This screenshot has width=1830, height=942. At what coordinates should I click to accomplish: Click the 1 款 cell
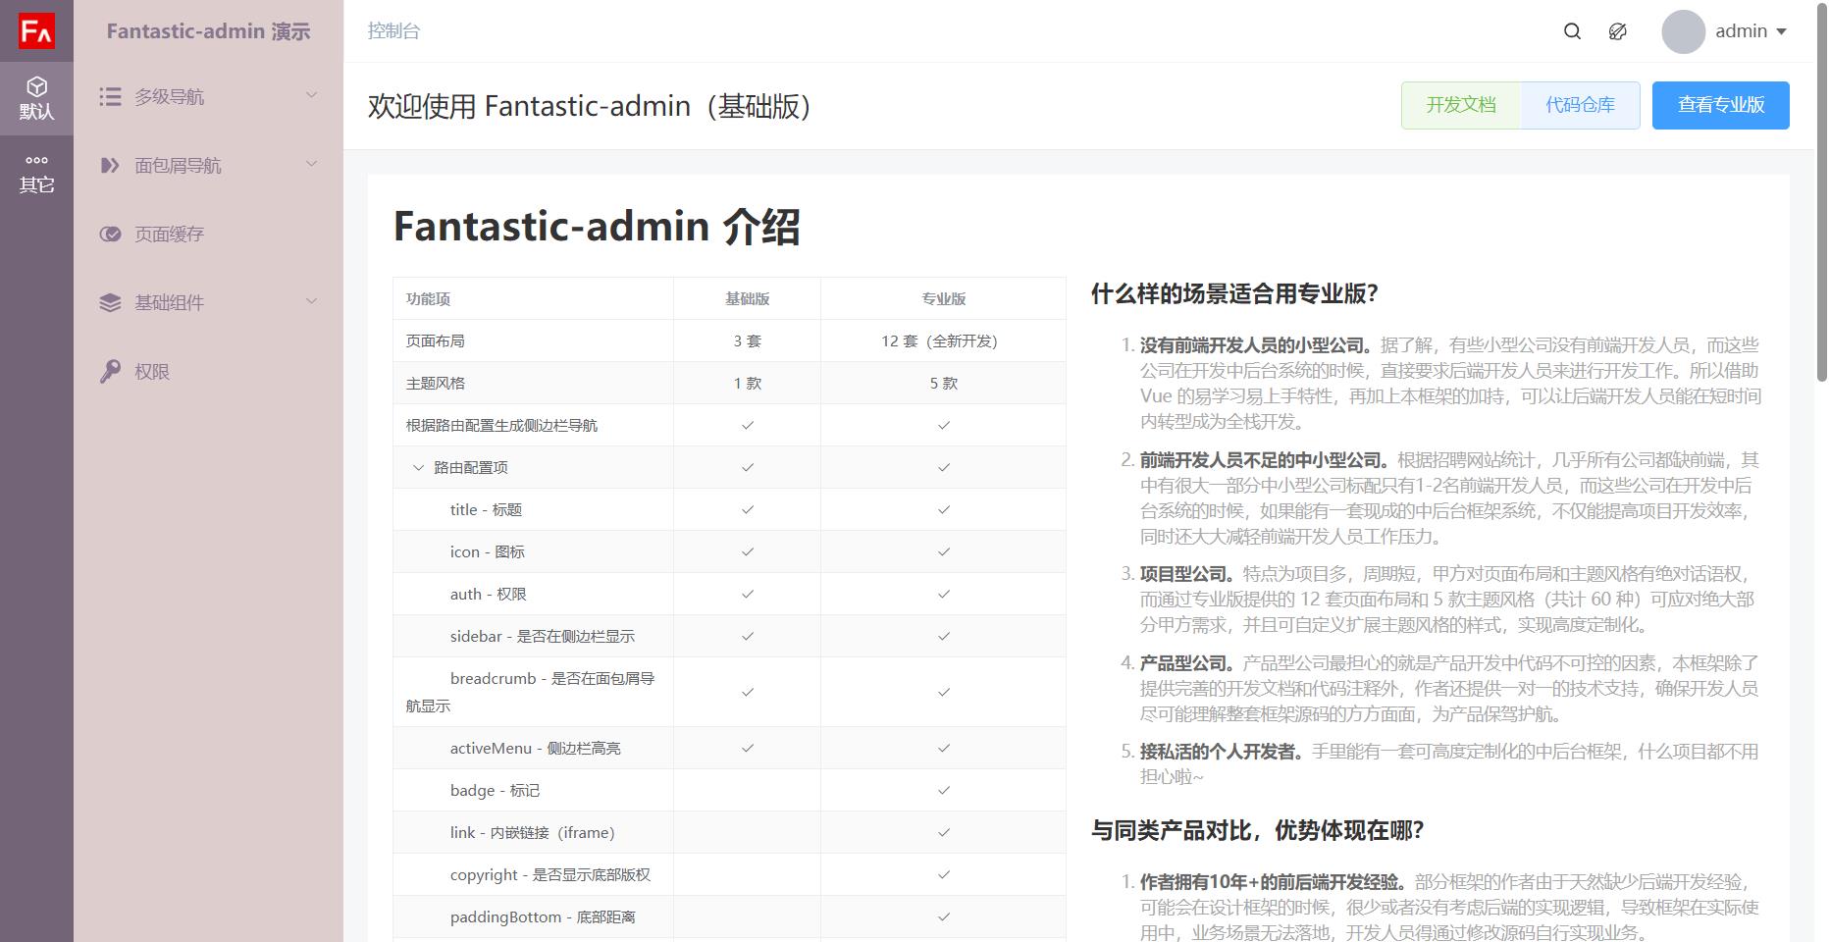click(747, 383)
